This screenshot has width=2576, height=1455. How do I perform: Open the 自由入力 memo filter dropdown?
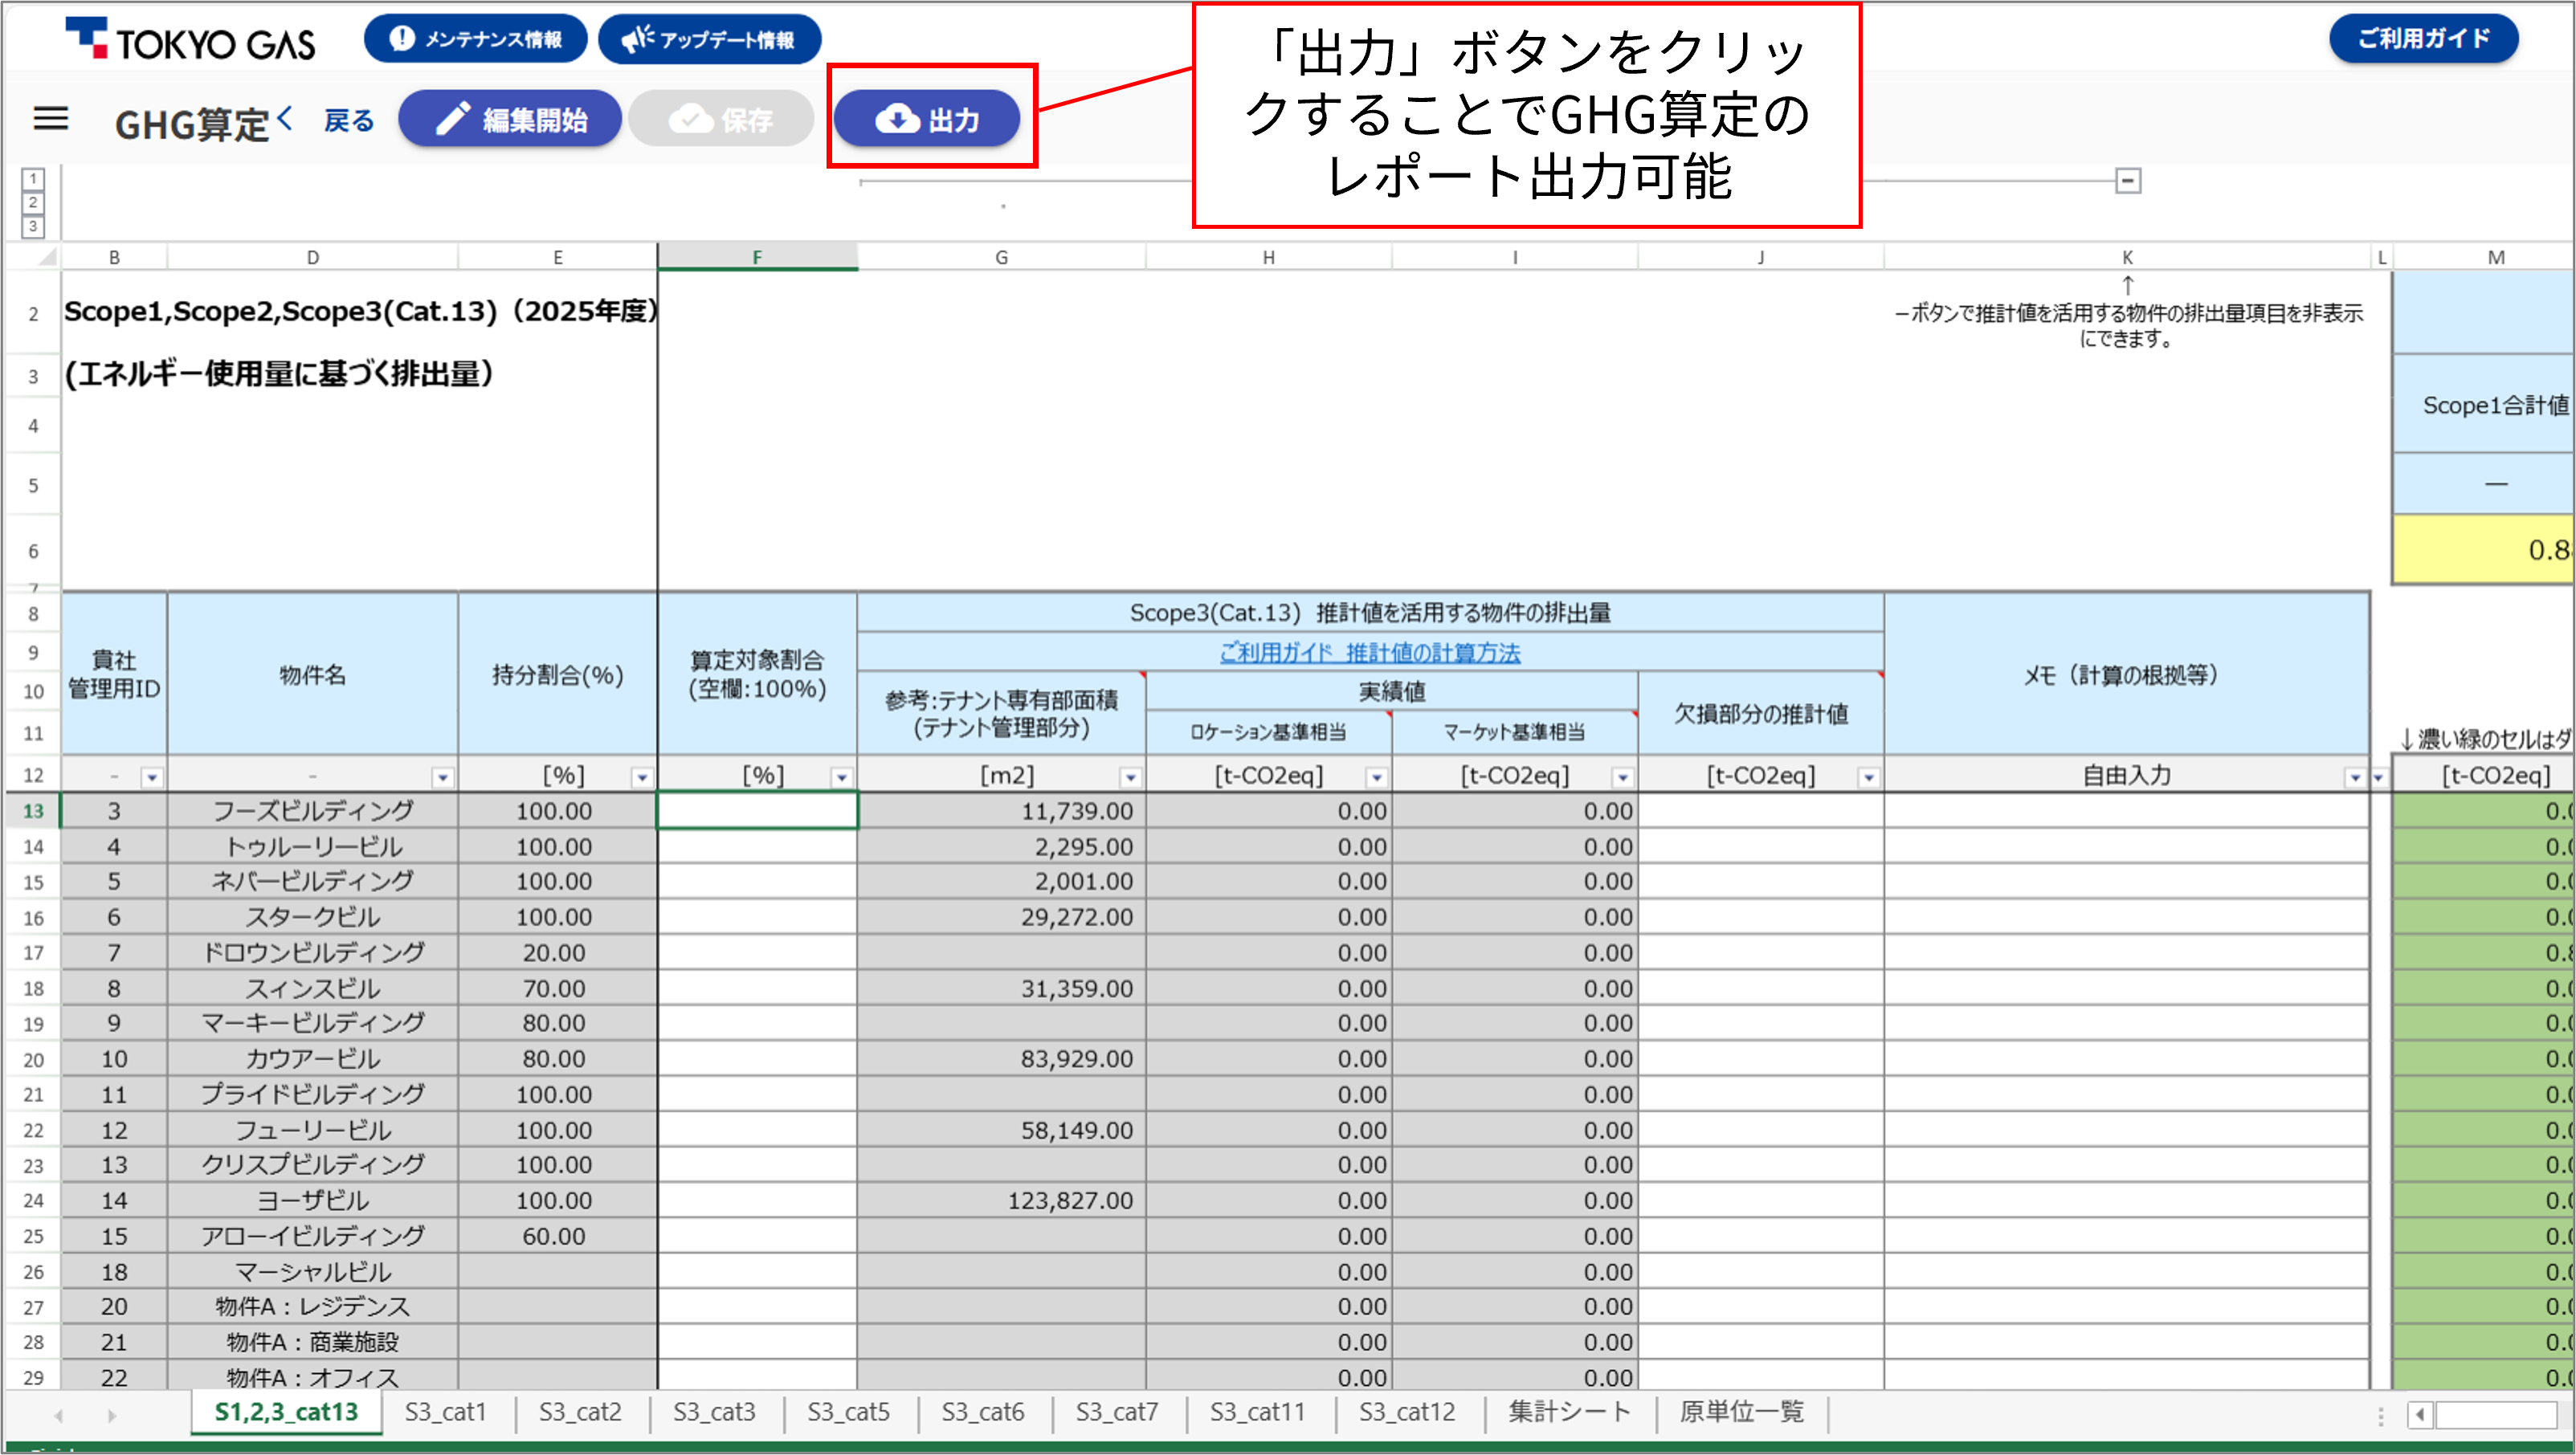pyautogui.click(x=2355, y=777)
